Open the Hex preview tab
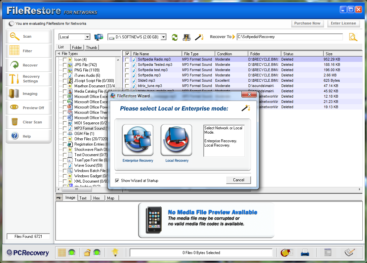Screen dimensions: 367x263 coord(97,198)
